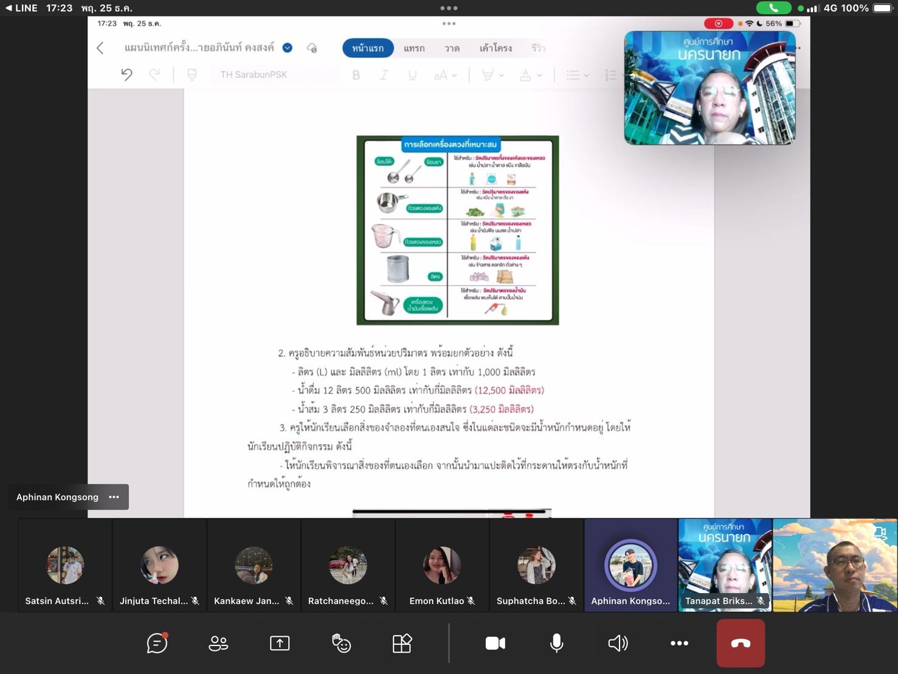Mute or unmute the microphone

pos(556,643)
